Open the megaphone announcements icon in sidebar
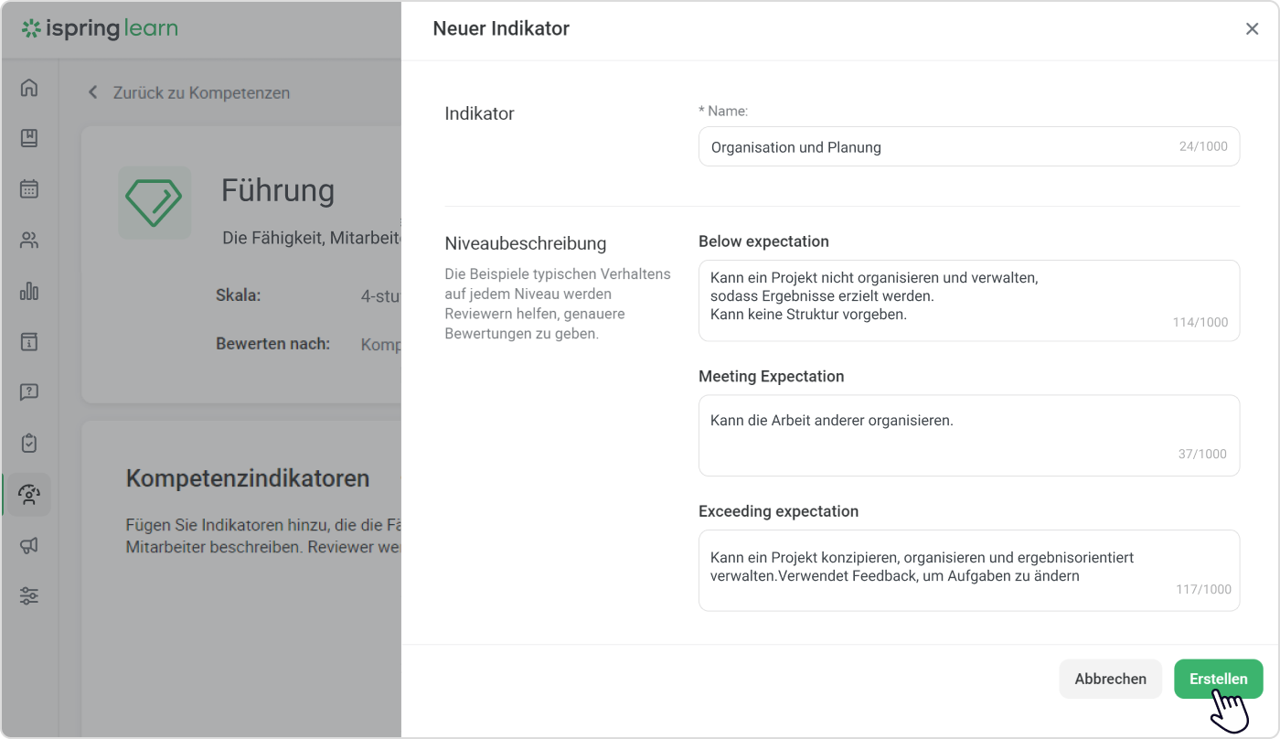The image size is (1280, 739). (29, 545)
